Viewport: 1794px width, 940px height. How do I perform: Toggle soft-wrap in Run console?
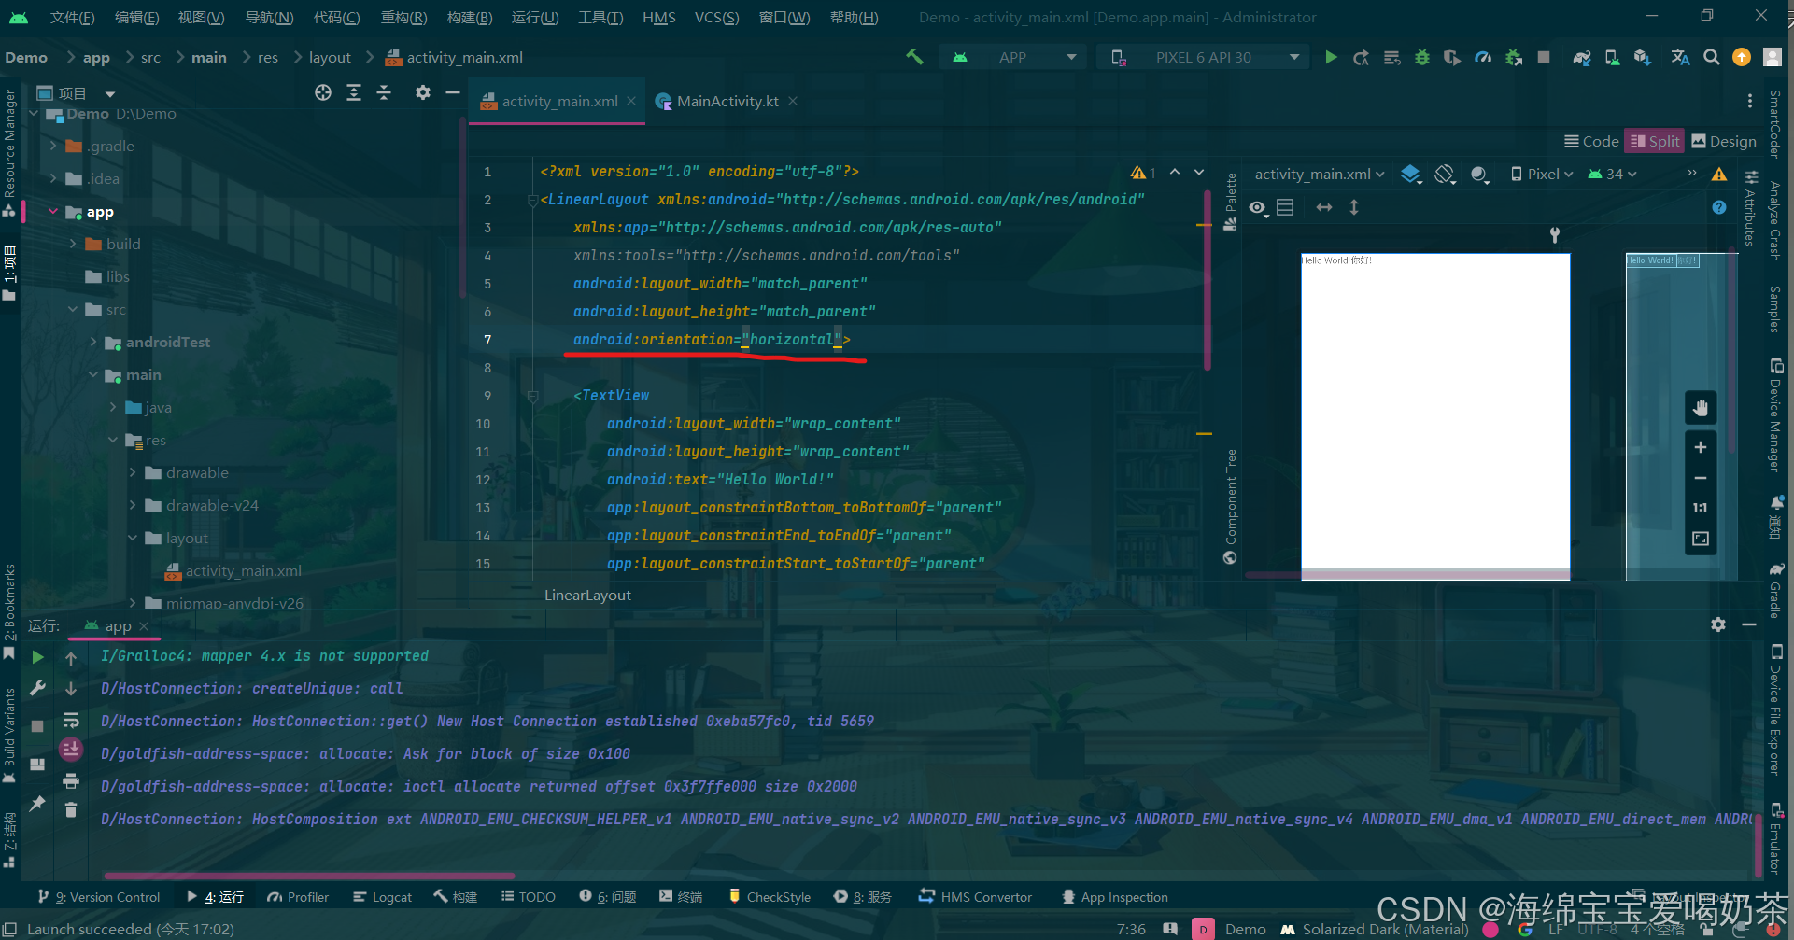click(71, 720)
